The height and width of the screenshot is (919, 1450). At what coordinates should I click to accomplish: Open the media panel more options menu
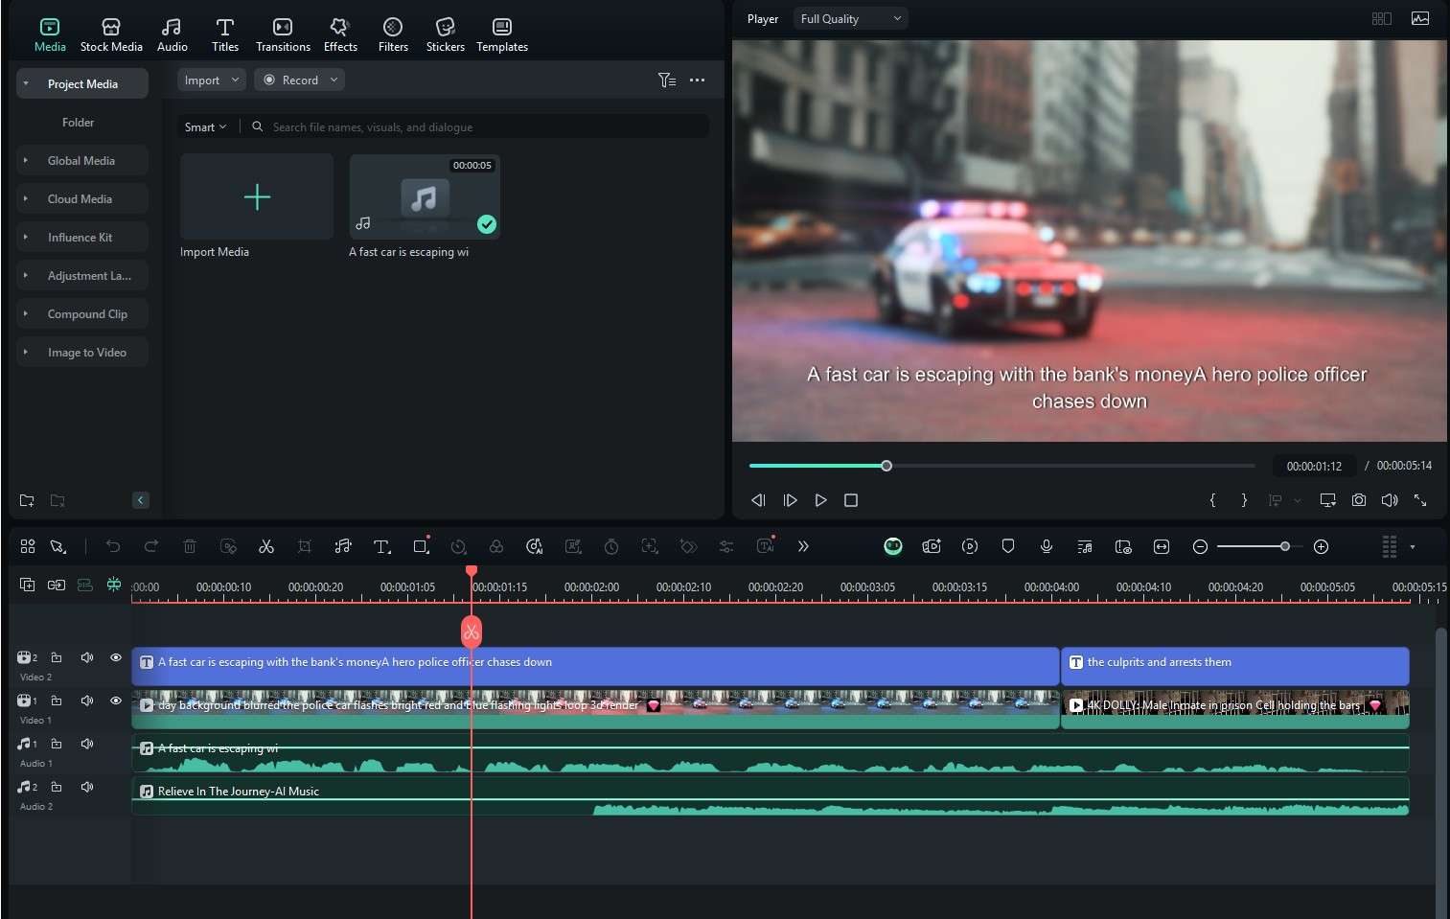click(x=698, y=80)
